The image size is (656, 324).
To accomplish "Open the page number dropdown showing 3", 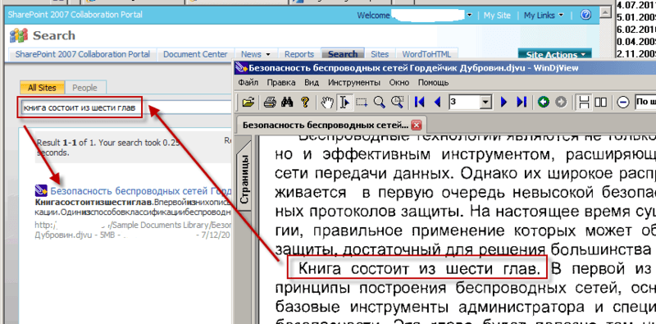I will coord(485,102).
